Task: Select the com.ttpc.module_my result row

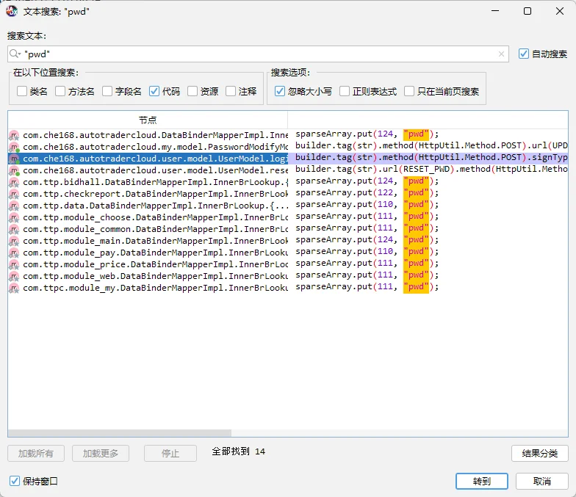Action: tap(288, 288)
